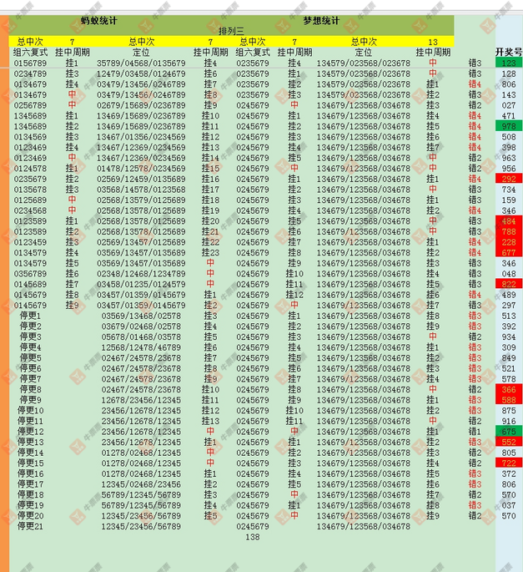The height and width of the screenshot is (572, 523).
Task: Click draw number 037
Action: pyautogui.click(x=509, y=505)
